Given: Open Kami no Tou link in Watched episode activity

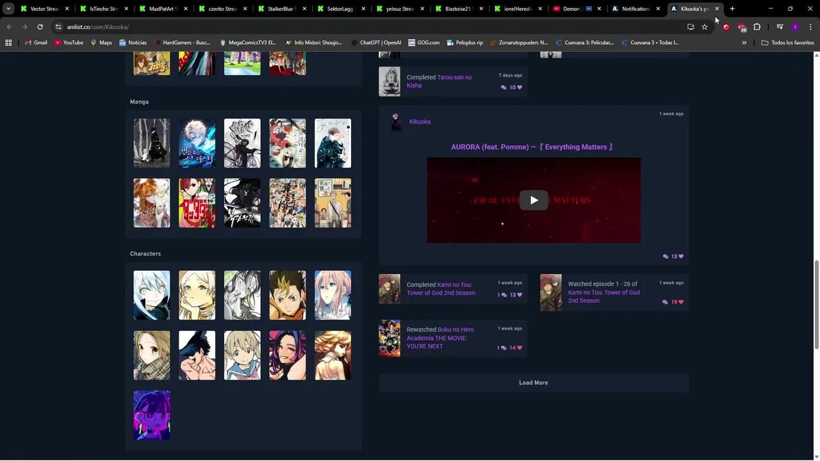Looking at the screenshot, I should [x=603, y=296].
